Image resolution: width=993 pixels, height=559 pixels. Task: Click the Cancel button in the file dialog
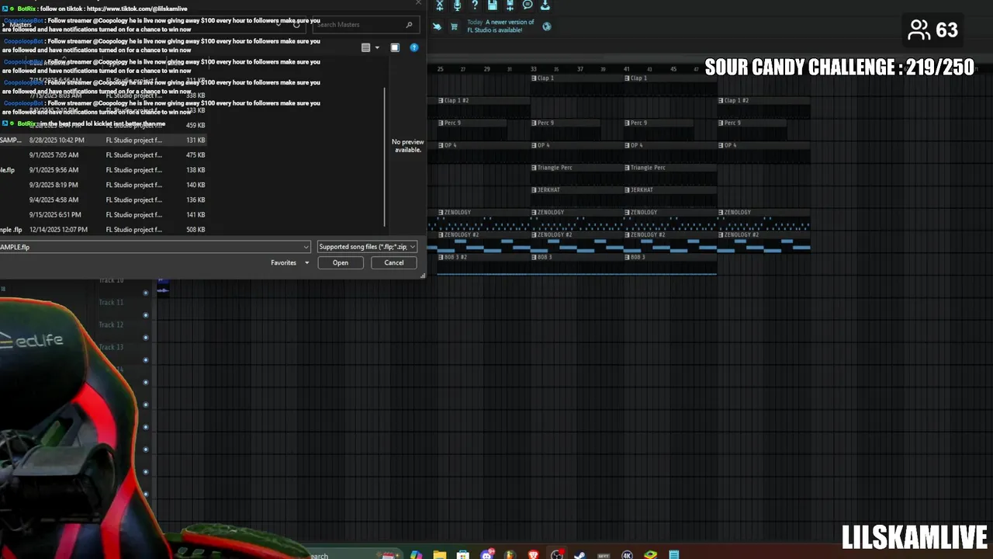point(394,262)
